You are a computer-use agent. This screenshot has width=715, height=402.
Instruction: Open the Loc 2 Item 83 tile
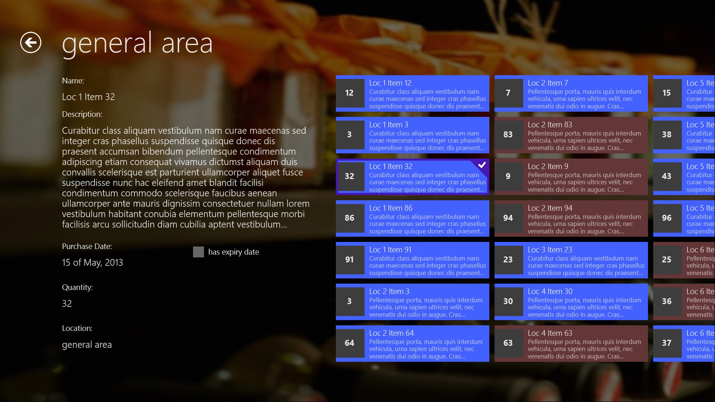571,135
